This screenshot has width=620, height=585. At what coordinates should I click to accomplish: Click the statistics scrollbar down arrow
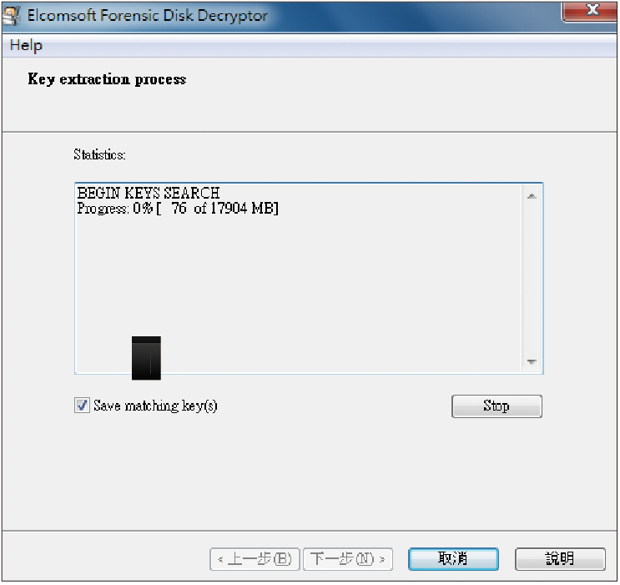click(532, 361)
